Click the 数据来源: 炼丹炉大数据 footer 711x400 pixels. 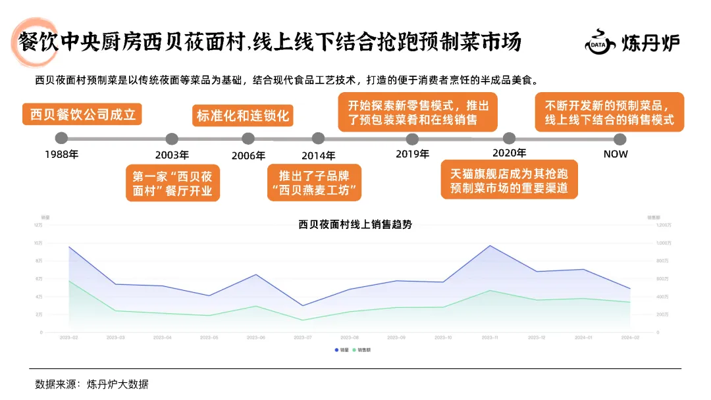point(92,384)
